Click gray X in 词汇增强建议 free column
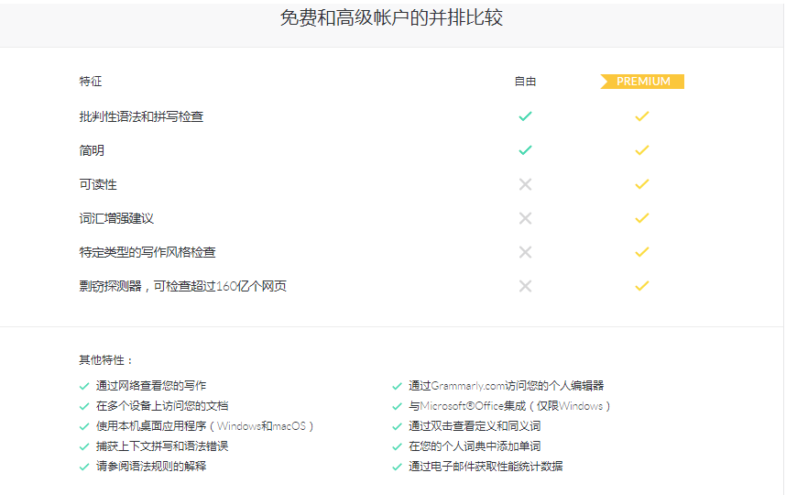 [x=525, y=218]
